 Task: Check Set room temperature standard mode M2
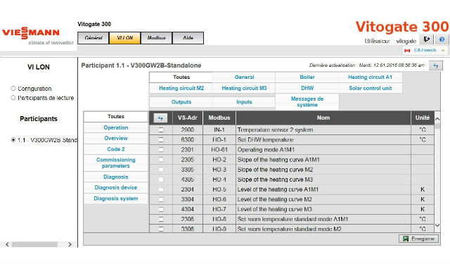pos(161,229)
